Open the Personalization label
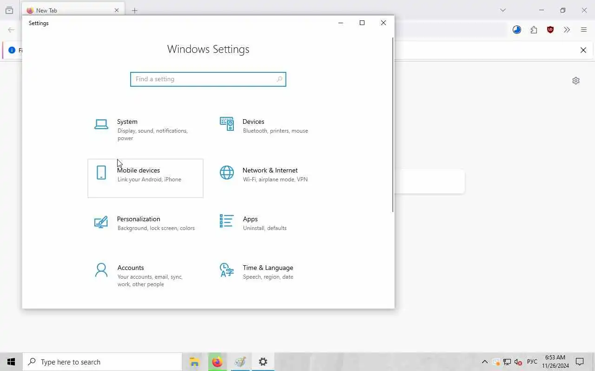The image size is (595, 371). [x=139, y=219]
